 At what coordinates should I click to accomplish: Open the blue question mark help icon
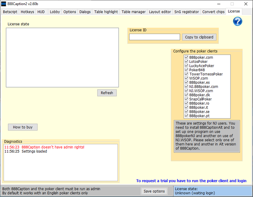tap(237, 21)
